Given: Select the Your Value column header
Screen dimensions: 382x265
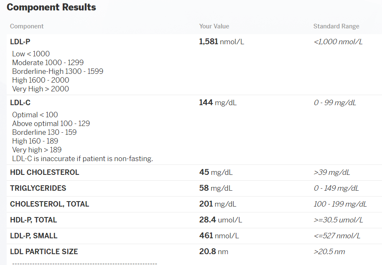Looking at the screenshot, I should pyautogui.click(x=214, y=26).
